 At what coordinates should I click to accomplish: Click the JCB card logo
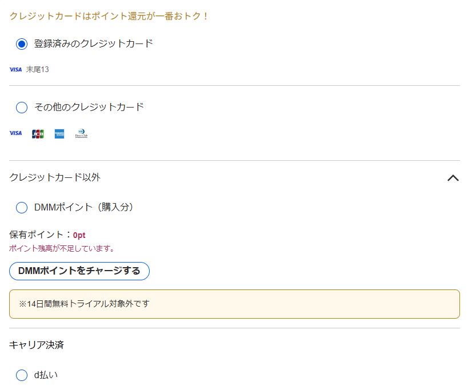coord(38,134)
